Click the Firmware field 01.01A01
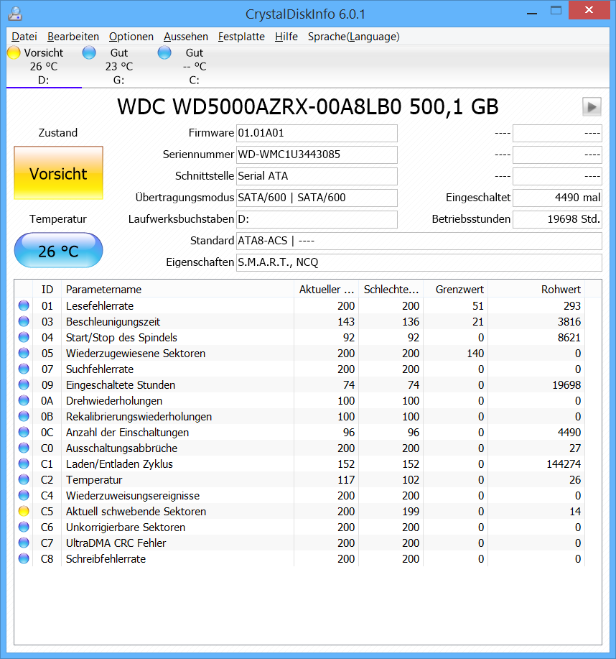 [x=317, y=133]
